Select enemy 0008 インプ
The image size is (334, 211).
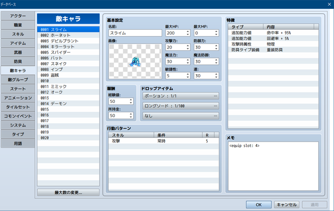pos(68,69)
